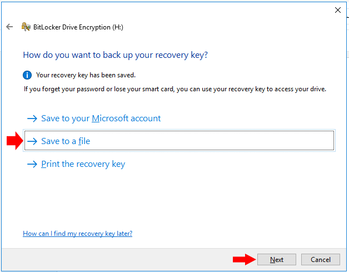Click the arrow icon beside Print the recovery key

(32, 164)
